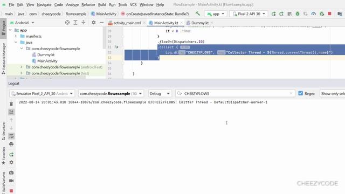Open the Show only selected filter dropdown
345x194 pixels.
[333, 93]
